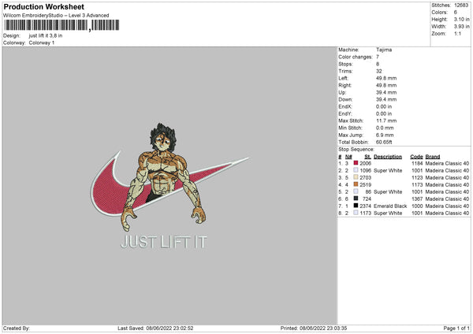Click the "Stop Sequence:" heading
The image size is (473, 334).
click(356, 150)
